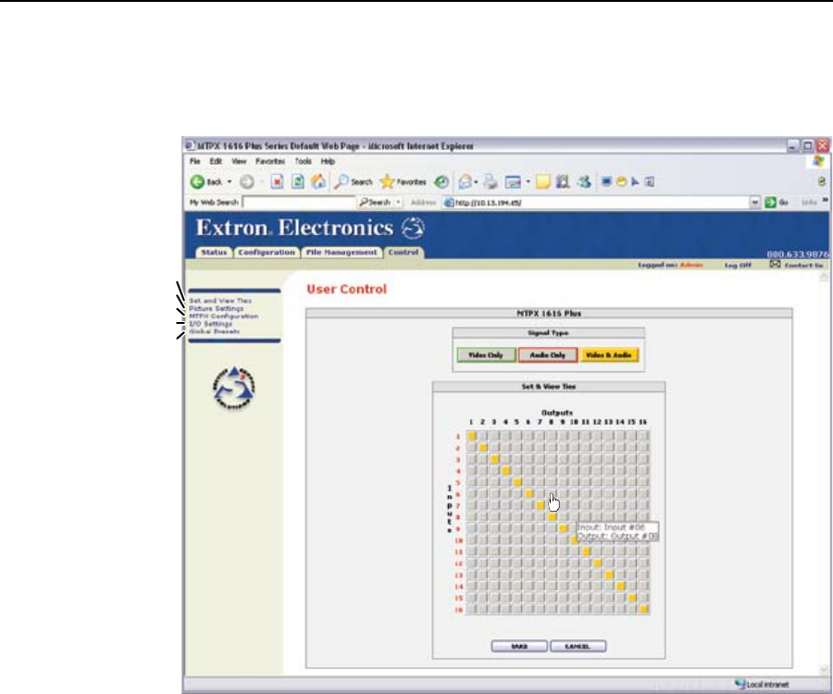This screenshot has width=833, height=694.
Task: Open MTPX Configuration sidebar link
Action: coord(224,316)
